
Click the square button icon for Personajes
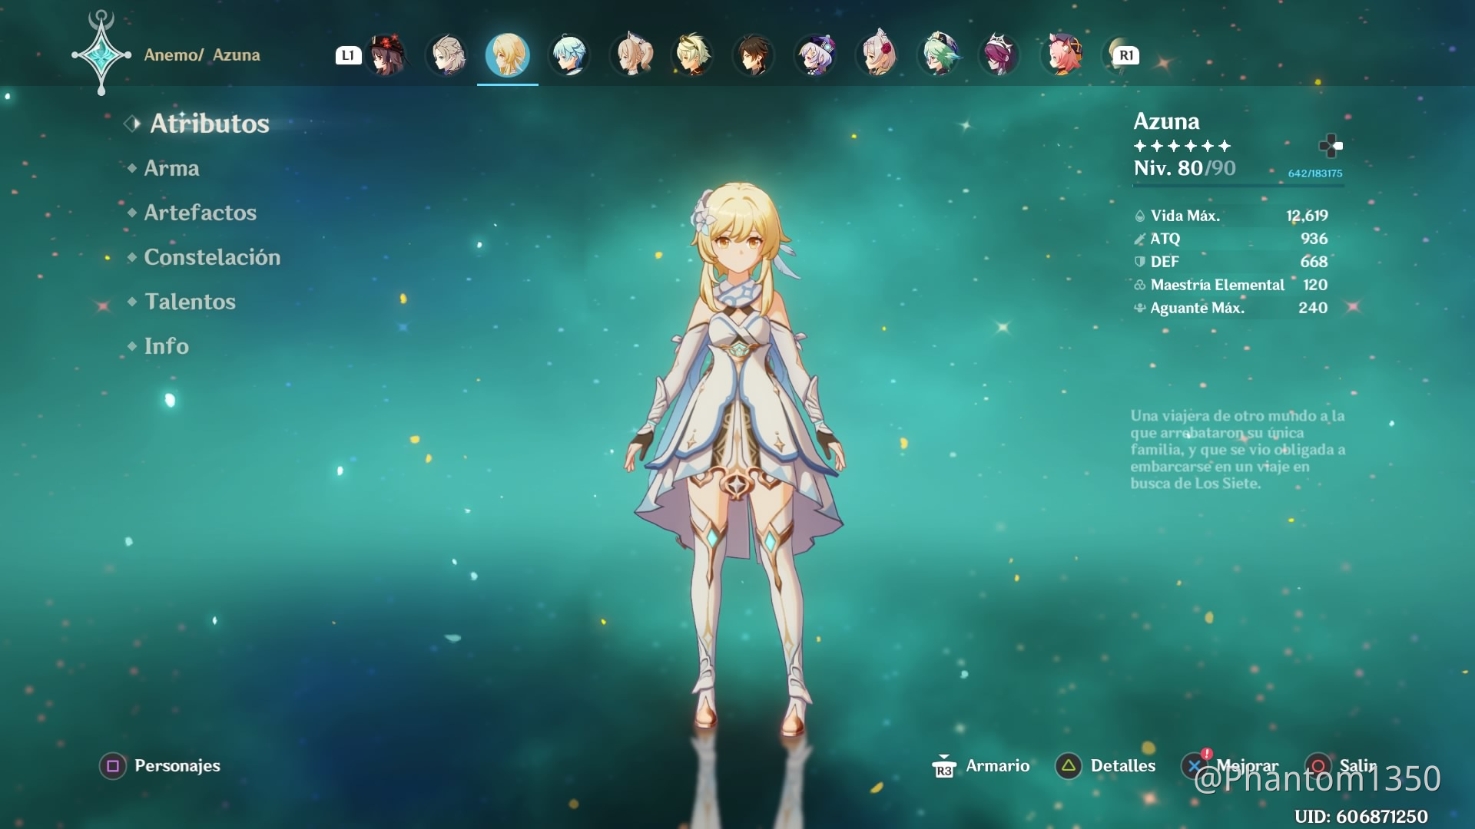pyautogui.click(x=113, y=766)
